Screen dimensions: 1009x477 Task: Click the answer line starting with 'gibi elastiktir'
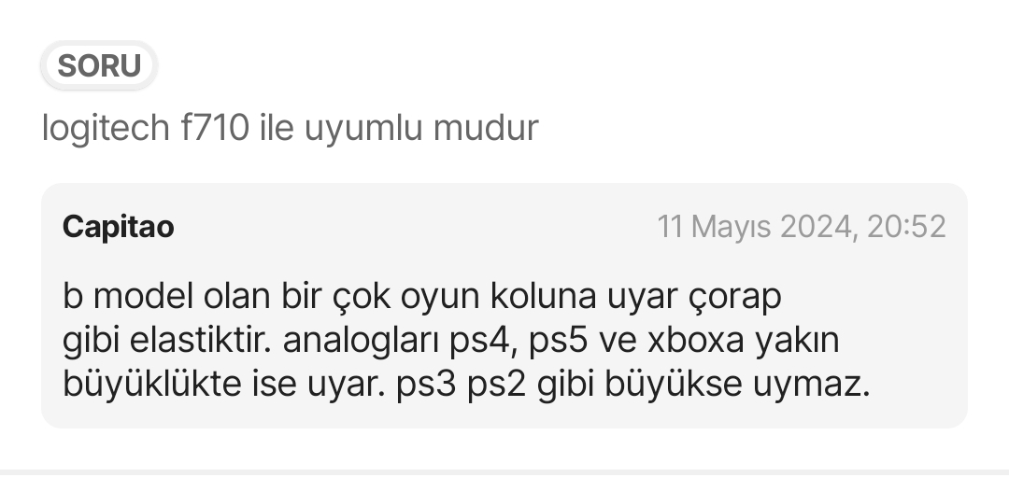point(451,340)
